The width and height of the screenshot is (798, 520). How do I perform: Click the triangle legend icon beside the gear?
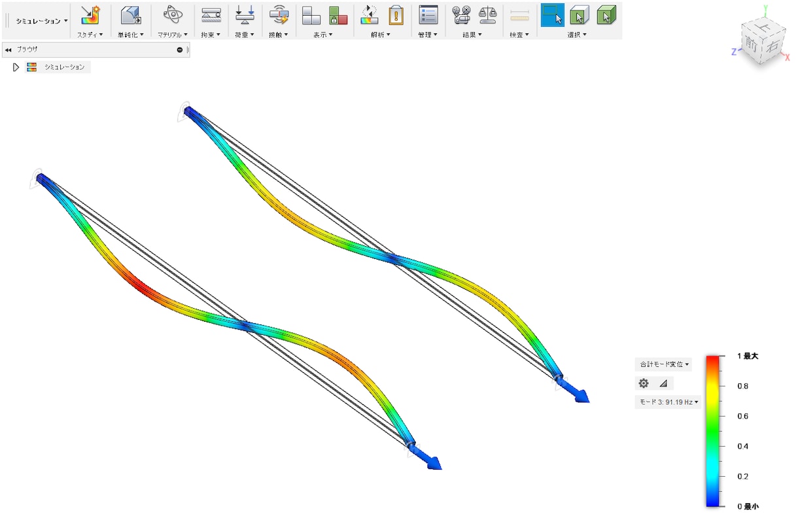[x=663, y=383]
